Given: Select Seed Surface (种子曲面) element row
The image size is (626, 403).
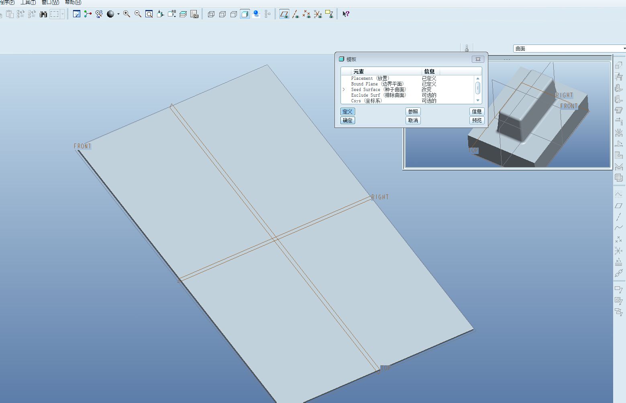Looking at the screenshot, I should point(378,89).
